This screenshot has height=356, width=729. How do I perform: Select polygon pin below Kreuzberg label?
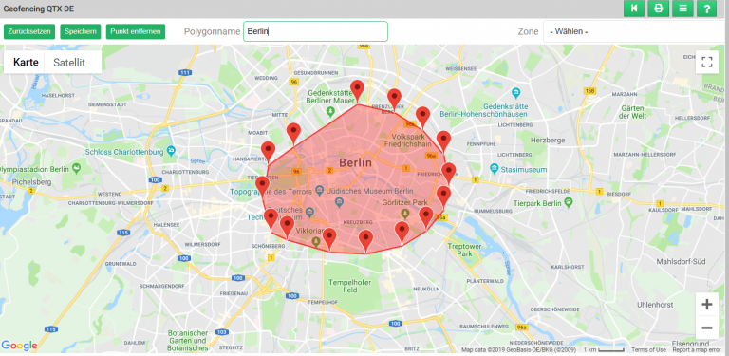click(365, 241)
